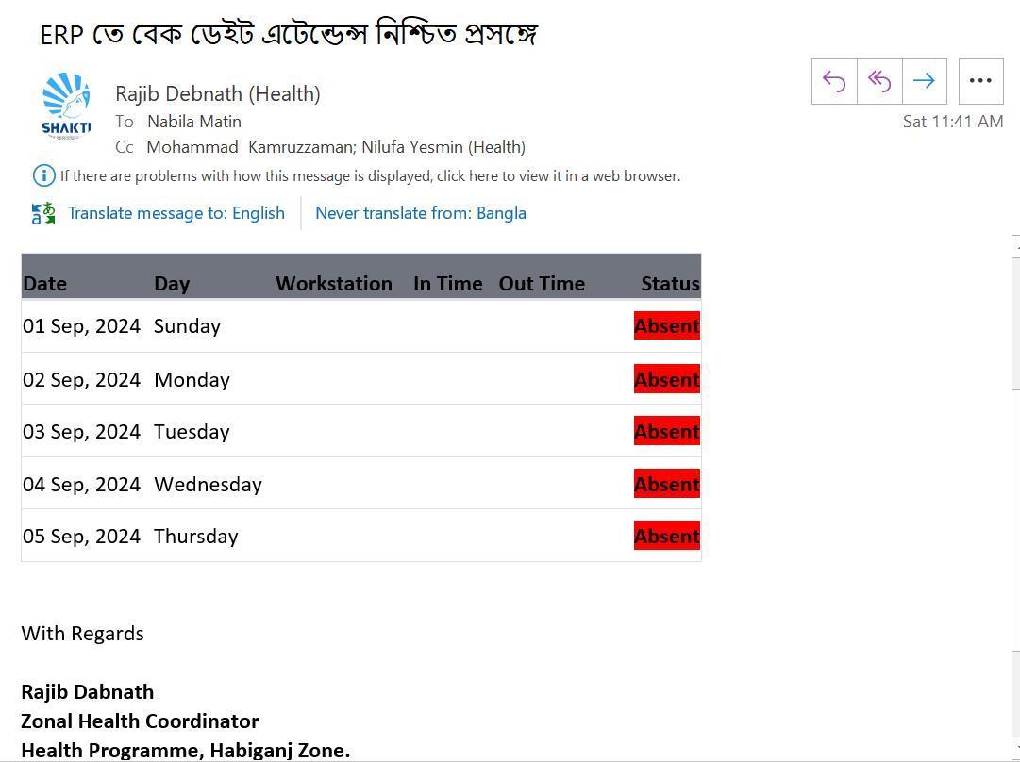Click the blue info circle icon
The width and height of the screenshot is (1020, 762).
coord(43,175)
